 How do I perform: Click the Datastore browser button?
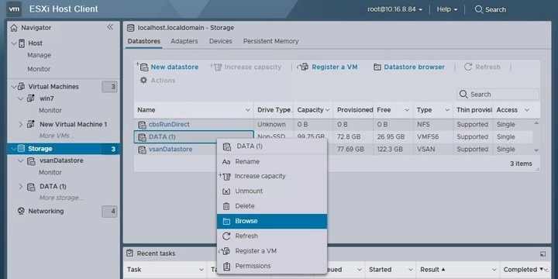[409, 67]
